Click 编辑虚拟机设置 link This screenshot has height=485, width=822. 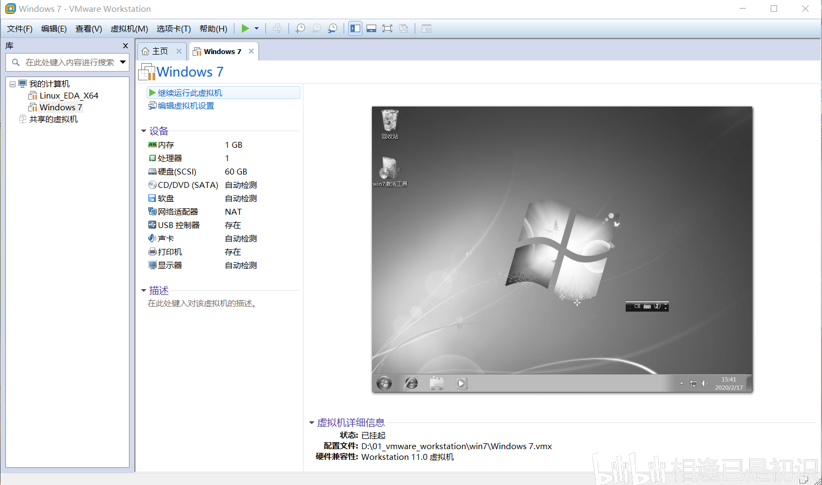click(x=186, y=106)
